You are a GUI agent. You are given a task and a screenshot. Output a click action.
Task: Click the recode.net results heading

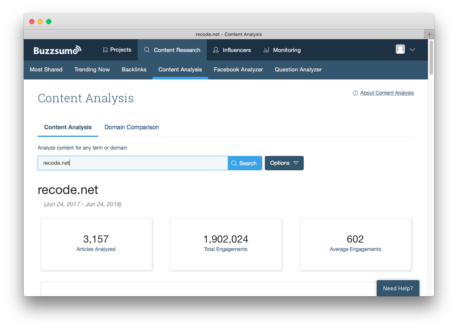click(x=68, y=190)
